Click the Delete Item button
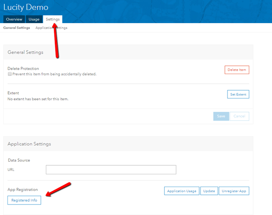 tap(237, 70)
